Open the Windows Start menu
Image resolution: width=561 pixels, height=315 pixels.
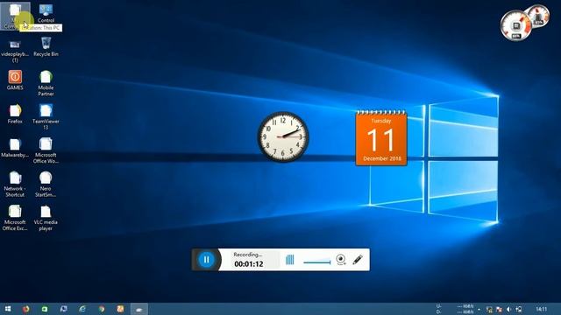[x=8, y=309]
